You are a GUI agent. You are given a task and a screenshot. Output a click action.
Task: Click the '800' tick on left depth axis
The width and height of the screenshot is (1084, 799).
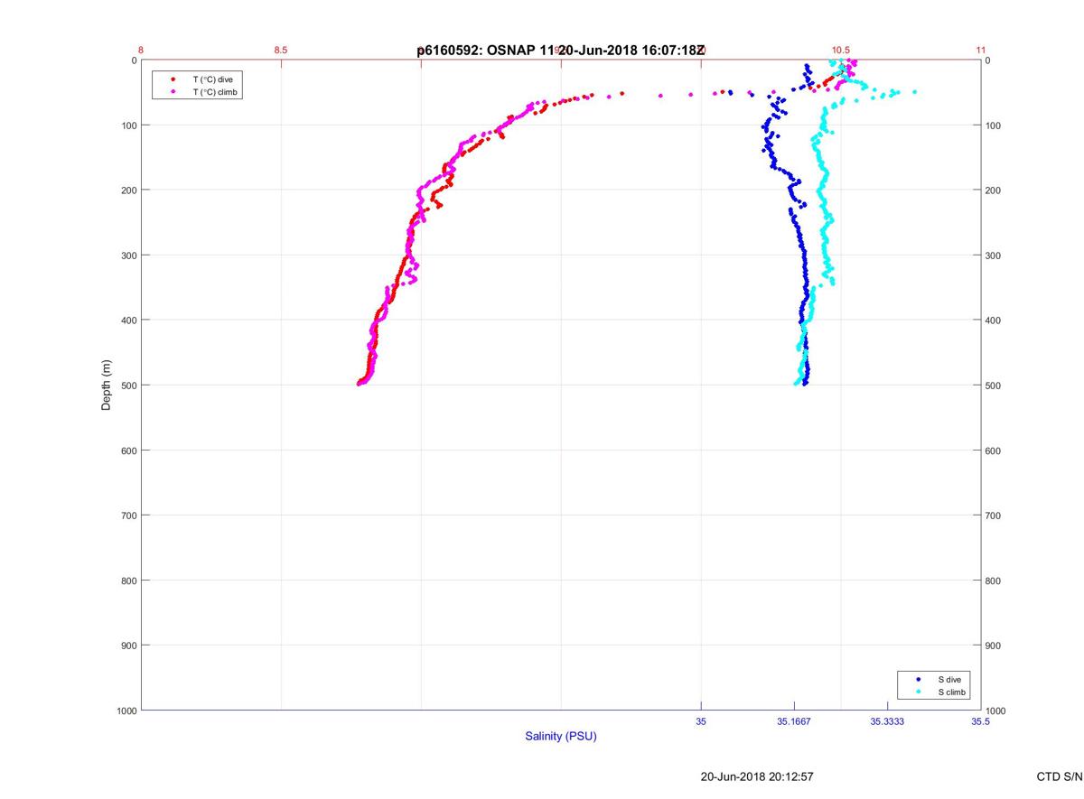click(x=127, y=581)
